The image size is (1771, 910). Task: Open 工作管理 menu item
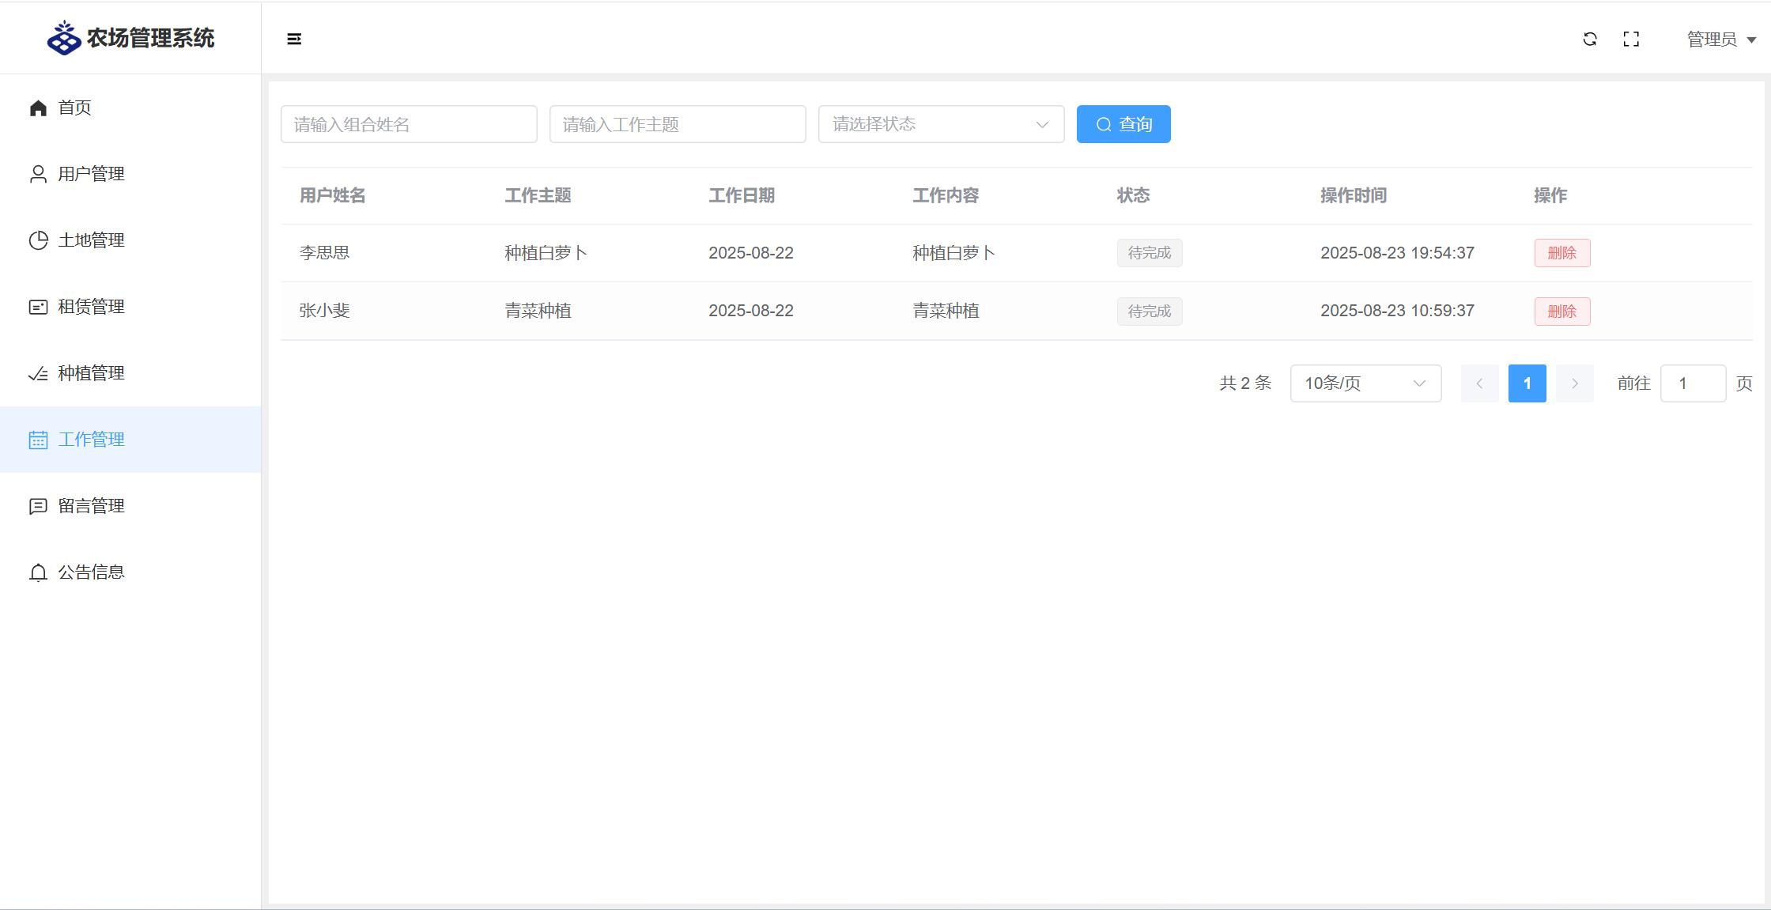coord(91,440)
